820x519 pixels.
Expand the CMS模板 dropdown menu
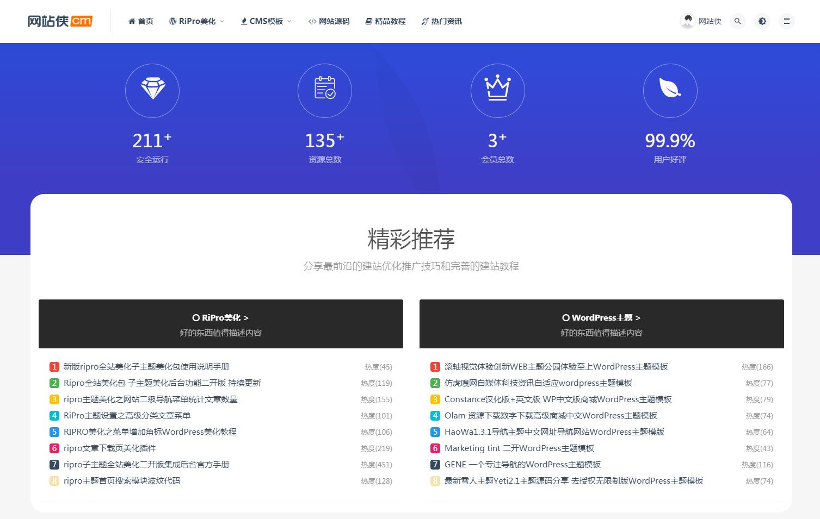coord(266,21)
